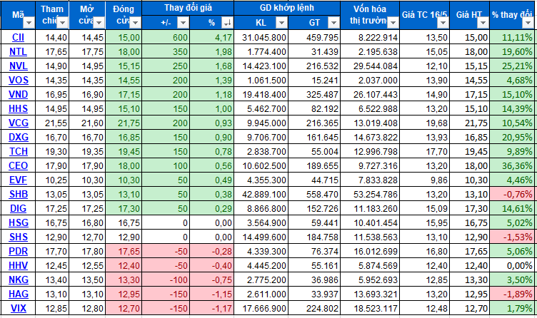Open the NTL stock link
The height and width of the screenshot is (318, 537).
[x=18, y=51]
